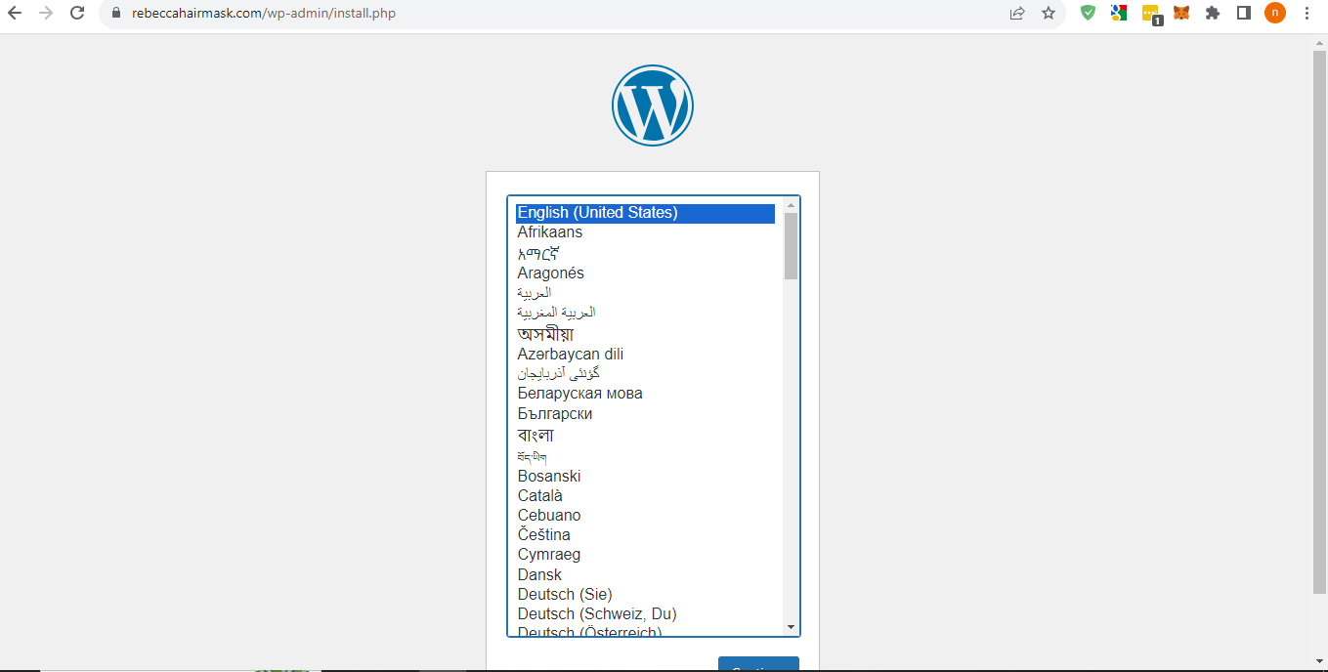The height and width of the screenshot is (672, 1328).
Task: Toggle the browser side panel
Action: click(x=1244, y=13)
